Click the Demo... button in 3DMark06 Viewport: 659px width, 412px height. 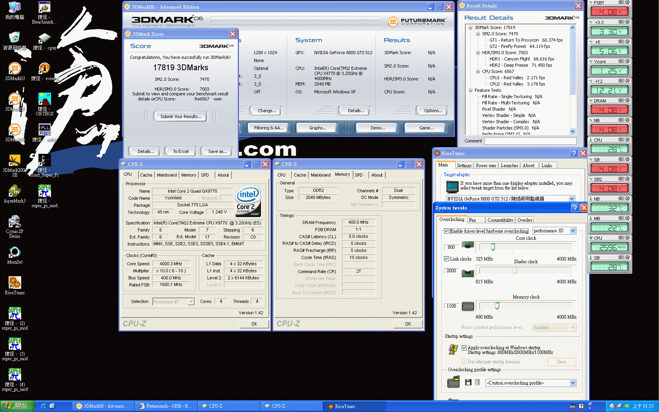point(377,128)
